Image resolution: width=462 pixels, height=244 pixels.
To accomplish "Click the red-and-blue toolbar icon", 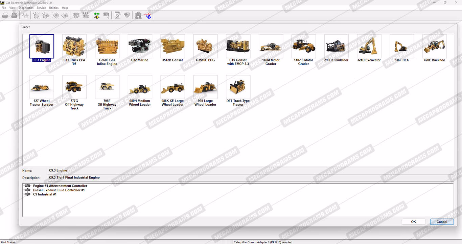I will (148, 15).
